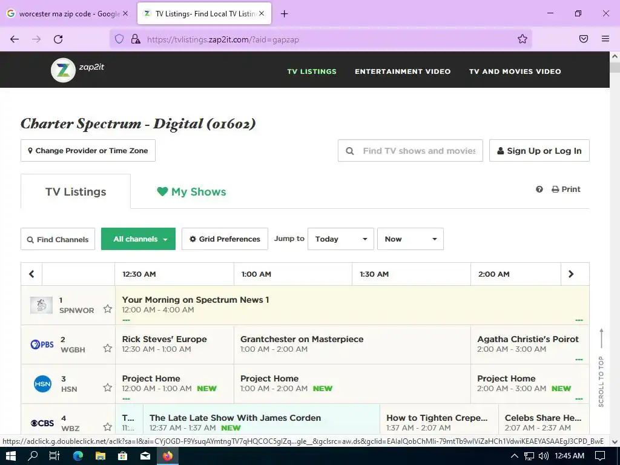Open Task View on taskbar

click(x=54, y=456)
